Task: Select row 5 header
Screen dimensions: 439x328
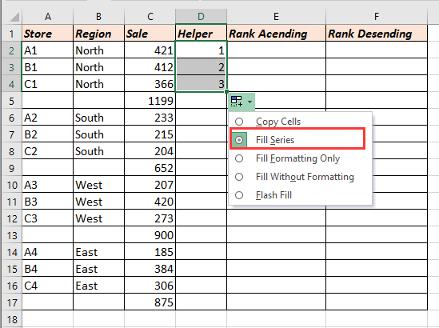Action: tap(12, 101)
